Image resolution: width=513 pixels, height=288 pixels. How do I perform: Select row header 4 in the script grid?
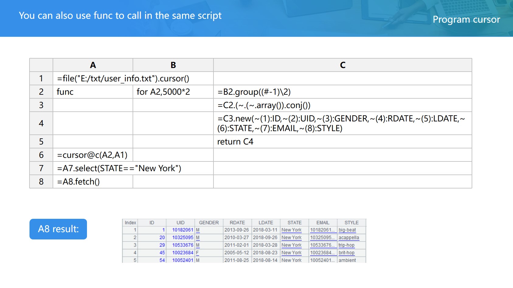point(41,124)
